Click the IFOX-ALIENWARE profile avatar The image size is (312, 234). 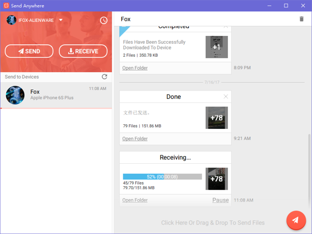coord(11,20)
